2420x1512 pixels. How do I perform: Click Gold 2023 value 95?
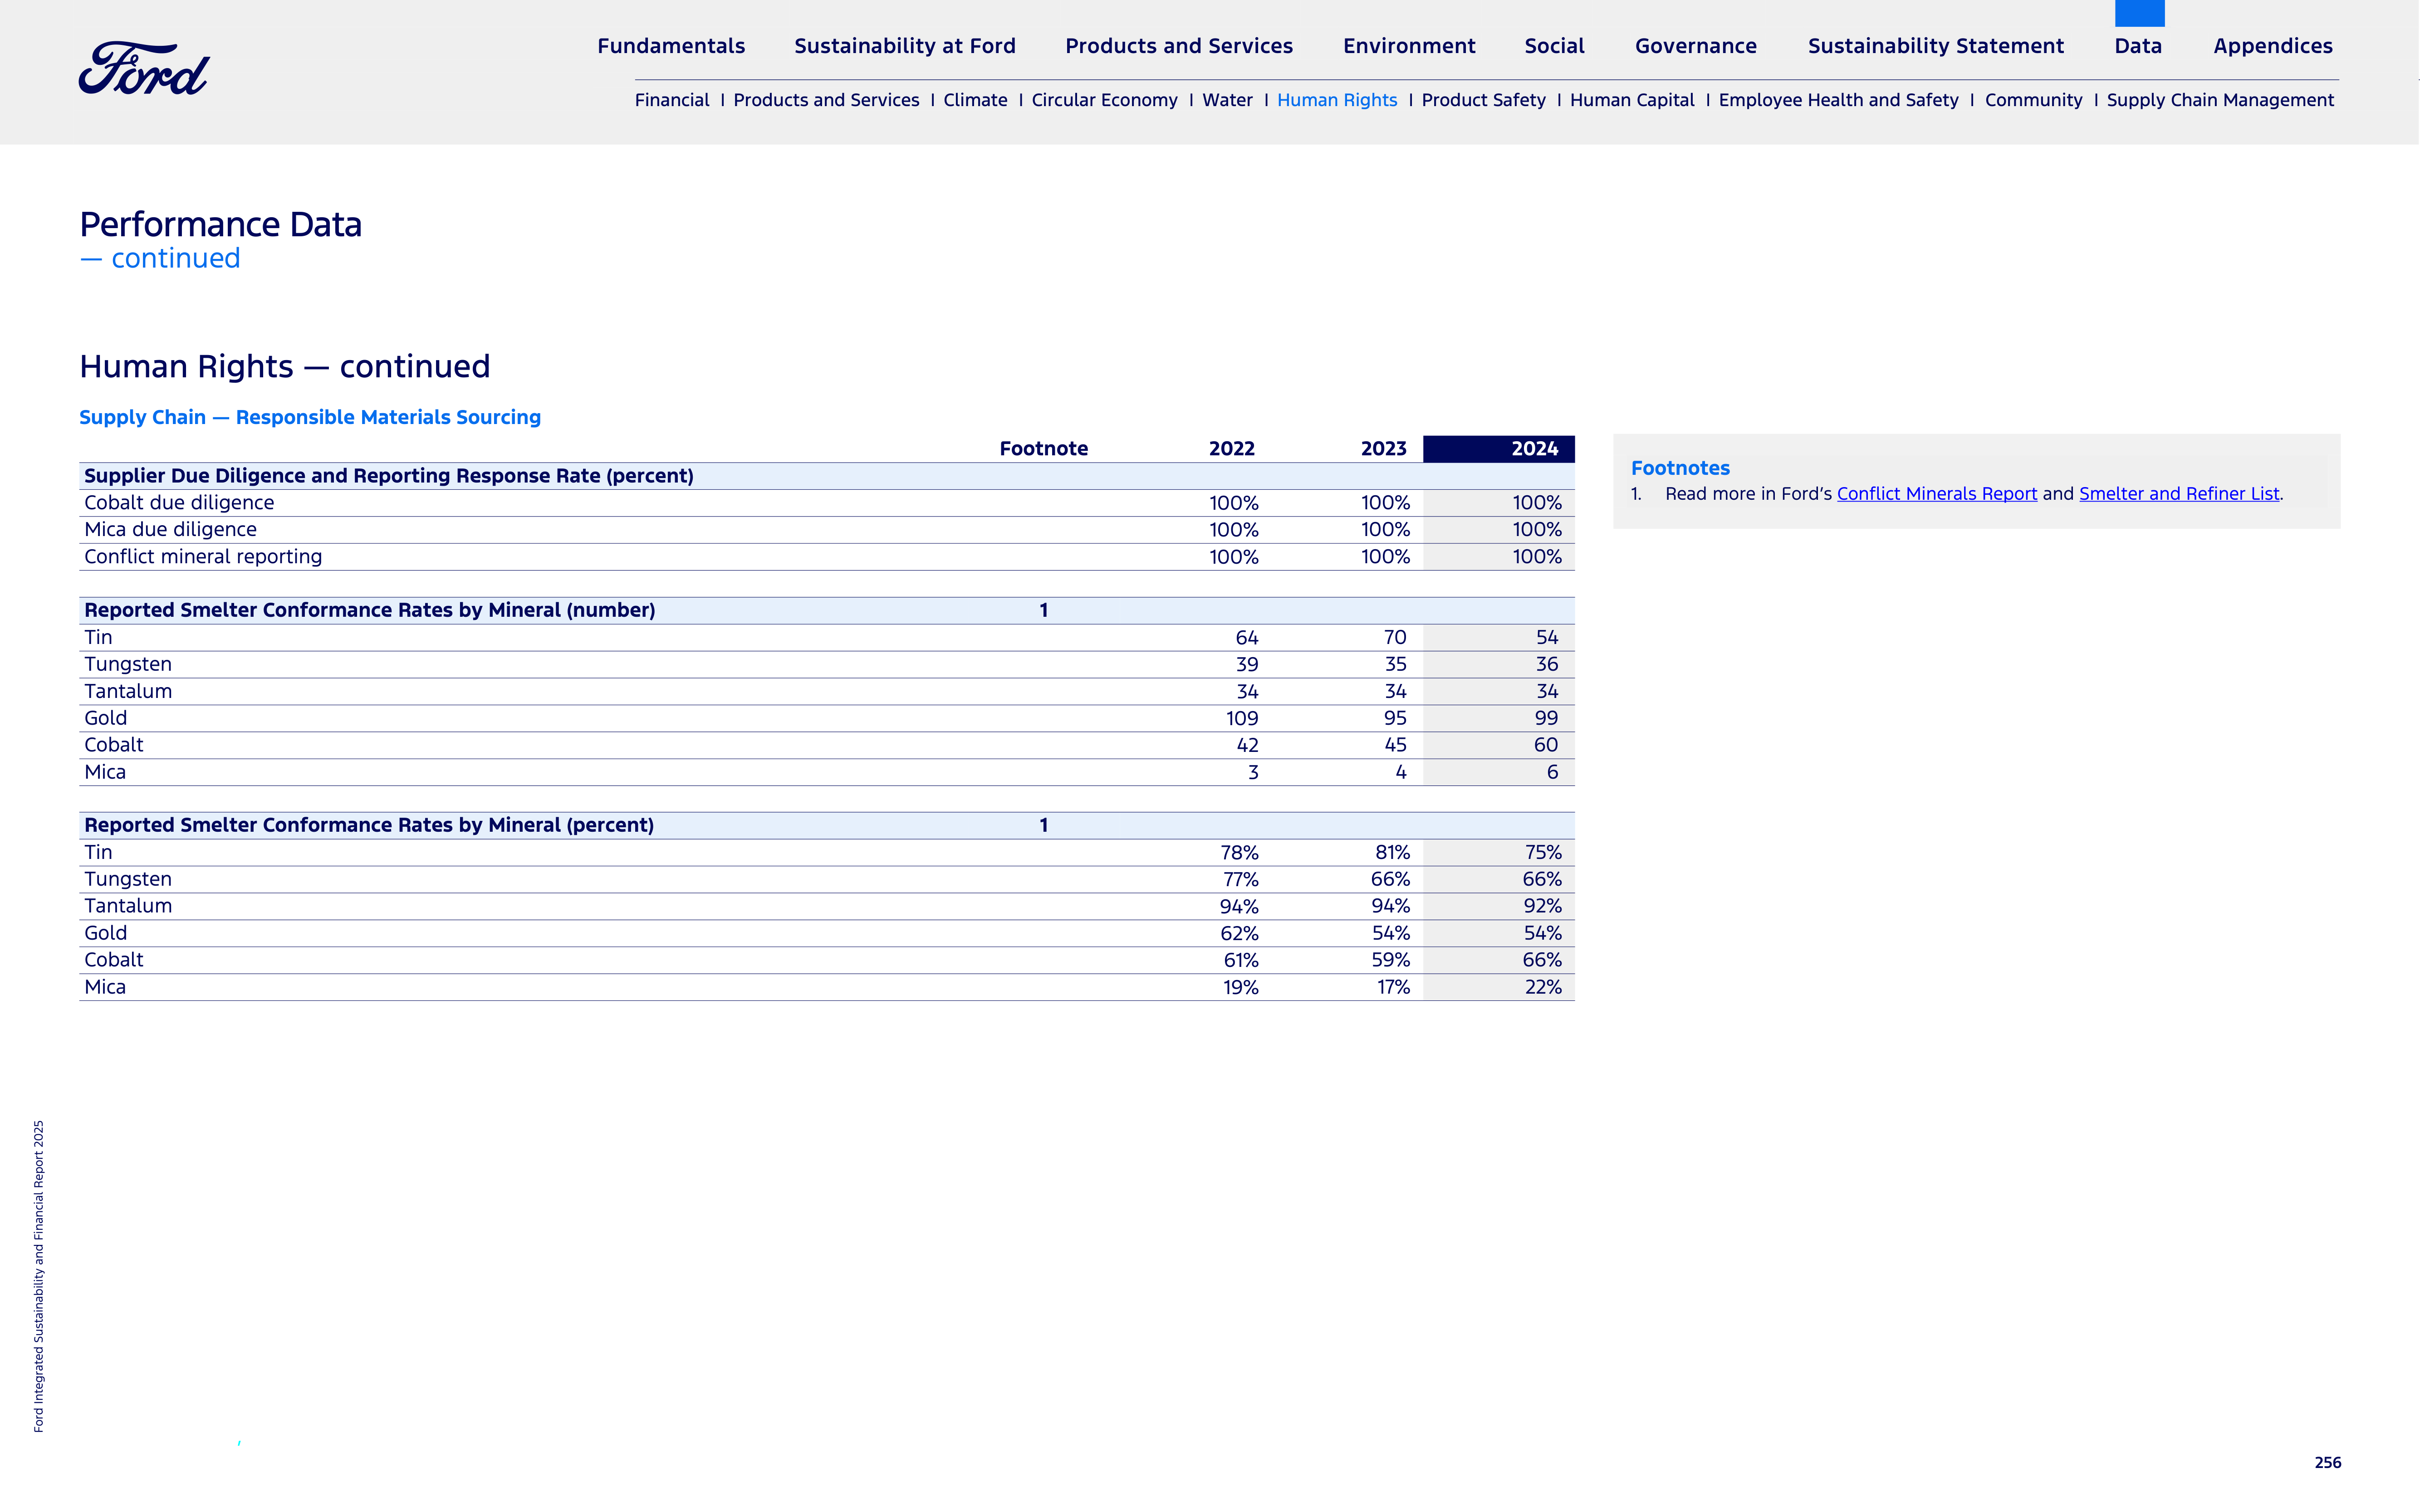point(1395,719)
